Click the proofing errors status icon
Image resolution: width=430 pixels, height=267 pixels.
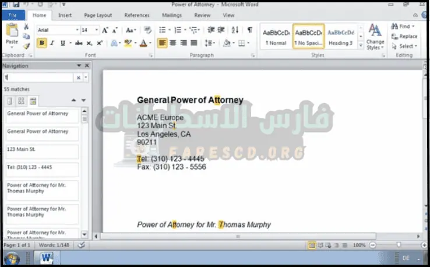pyautogui.click(x=81, y=245)
